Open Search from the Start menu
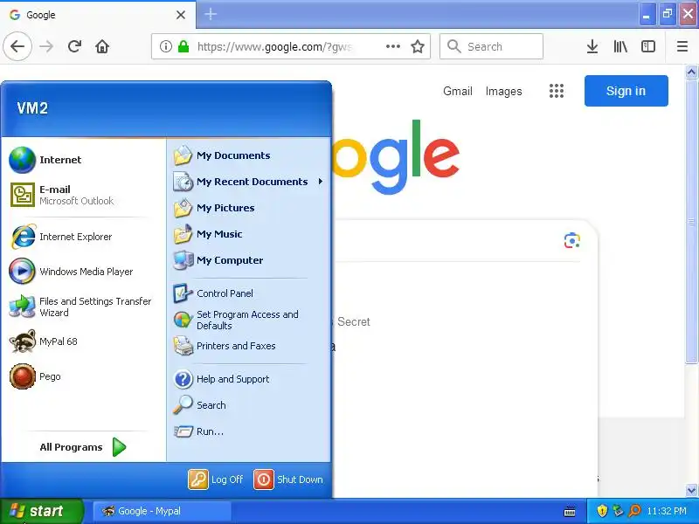The width and height of the screenshot is (699, 524). pyautogui.click(x=249, y=405)
